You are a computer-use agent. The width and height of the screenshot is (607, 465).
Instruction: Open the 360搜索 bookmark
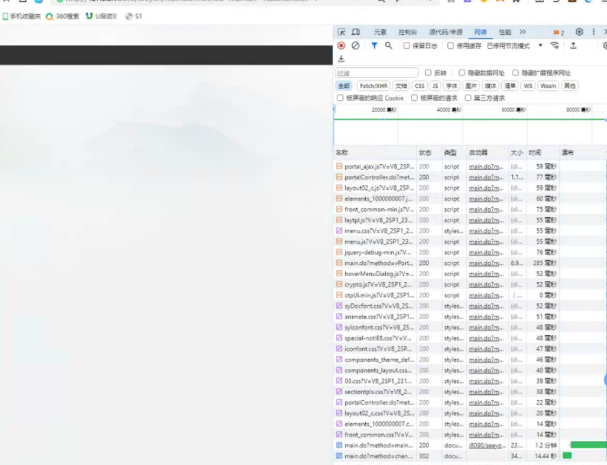[x=63, y=17]
